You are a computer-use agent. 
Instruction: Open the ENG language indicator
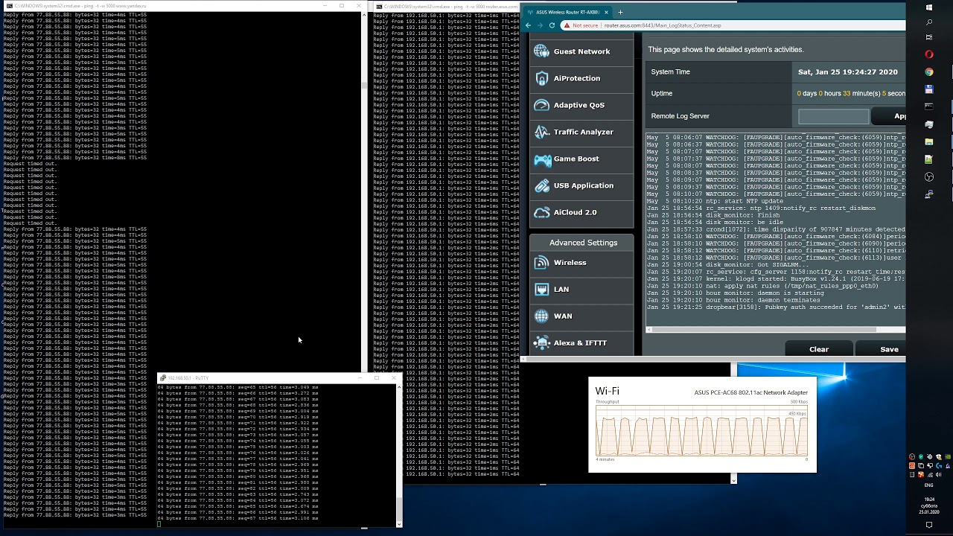929,485
